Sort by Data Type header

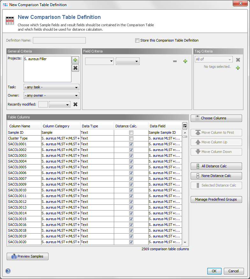pyautogui.click(x=97, y=126)
